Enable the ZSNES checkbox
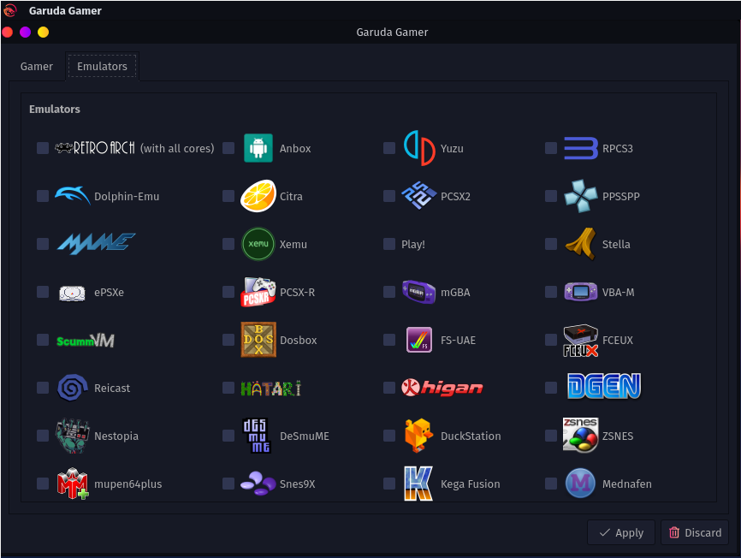Screen dimensions: 741x558 [x=550, y=436]
